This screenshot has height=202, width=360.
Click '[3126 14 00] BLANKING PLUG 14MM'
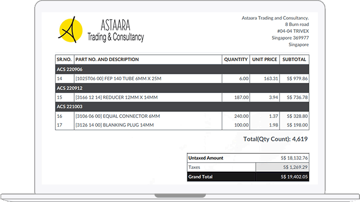[x=115, y=125]
